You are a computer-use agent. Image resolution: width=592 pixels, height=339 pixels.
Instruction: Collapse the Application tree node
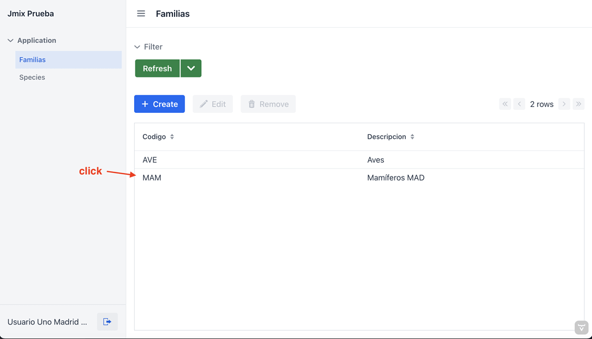click(x=10, y=40)
